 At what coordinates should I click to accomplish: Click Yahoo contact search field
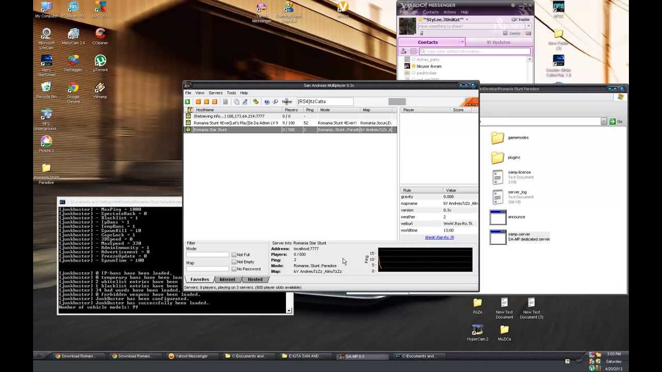pos(474,52)
